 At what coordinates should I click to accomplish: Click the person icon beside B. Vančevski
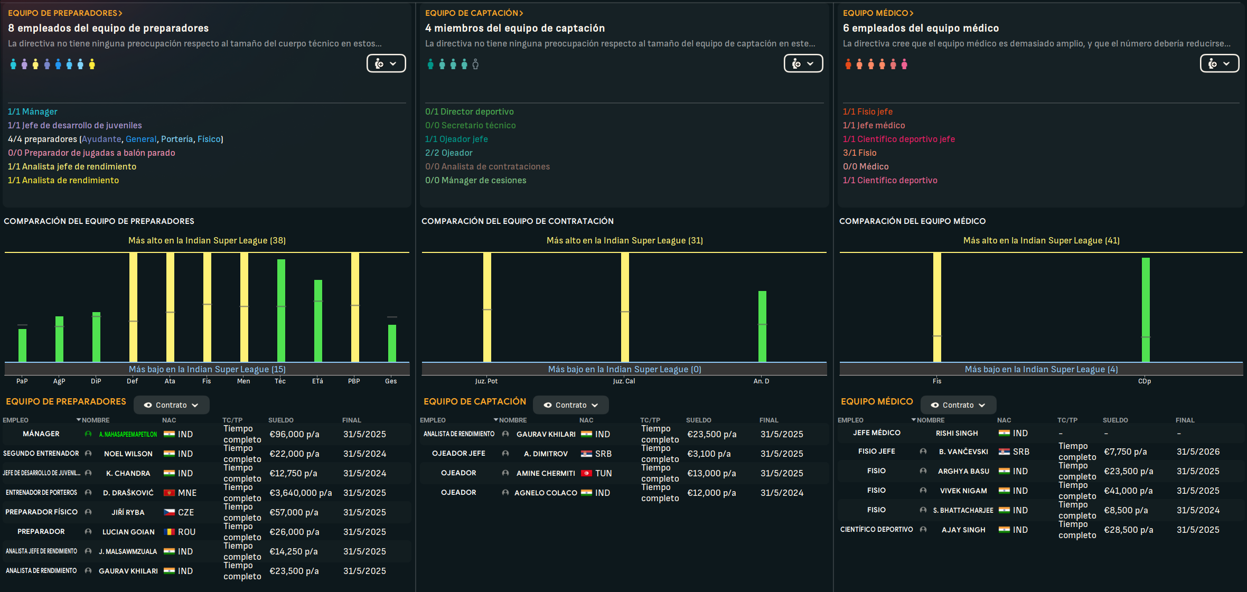tap(923, 452)
